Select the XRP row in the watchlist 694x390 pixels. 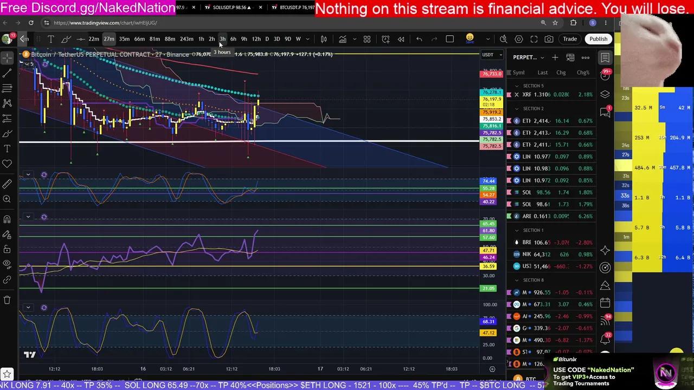coord(551,95)
